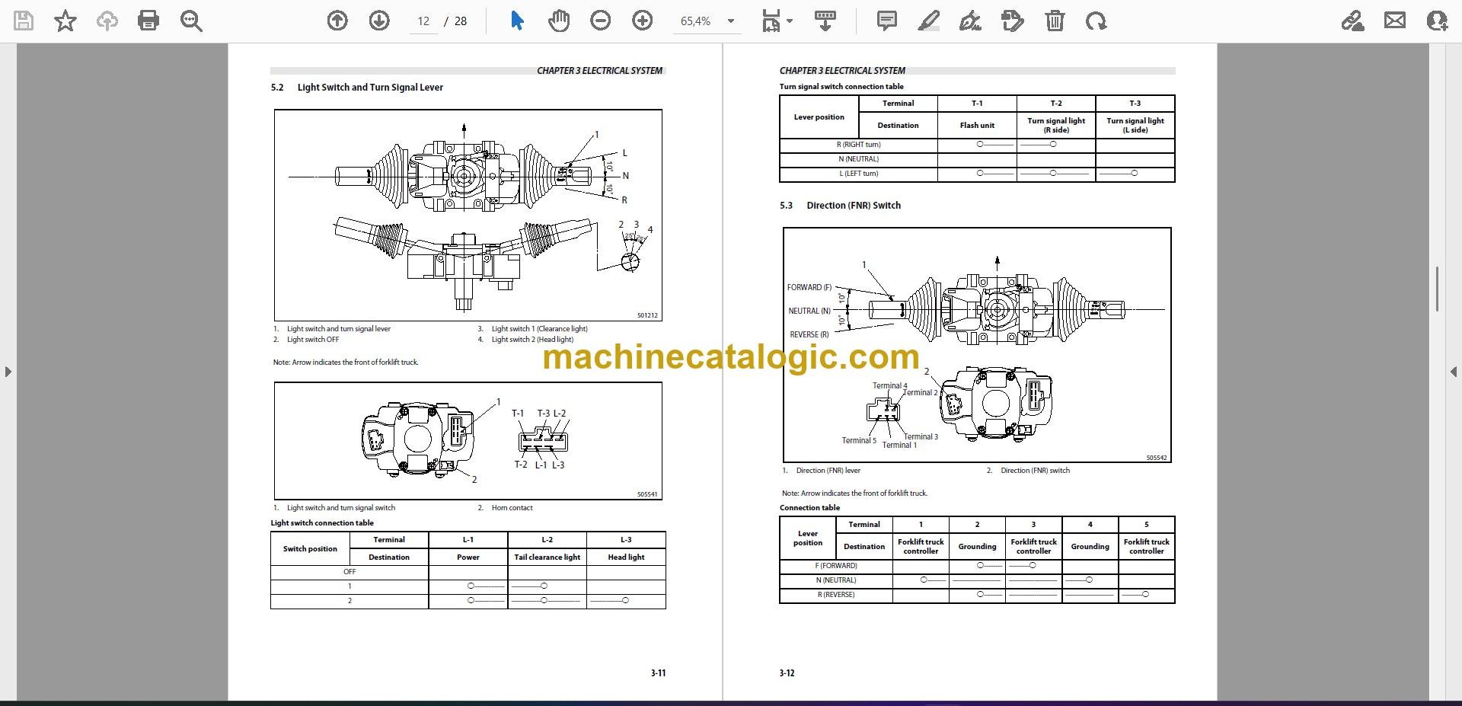This screenshot has height=706, width=1462.
Task: Click the Save file icon
Action: tap(24, 21)
